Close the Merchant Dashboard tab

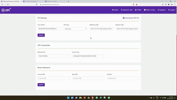(x=21, y=1)
